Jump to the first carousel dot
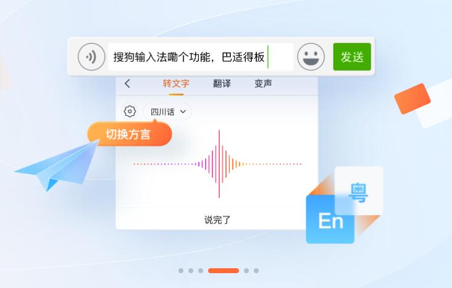Image resolution: width=452 pixels, height=288 pixels. click(181, 271)
